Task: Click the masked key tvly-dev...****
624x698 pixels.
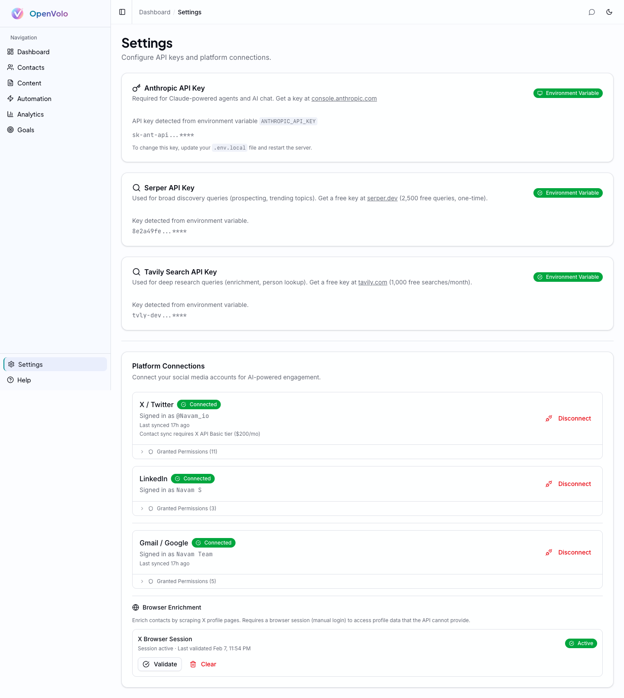Action: pos(159,315)
